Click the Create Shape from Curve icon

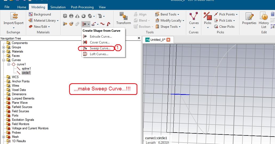[84, 24]
